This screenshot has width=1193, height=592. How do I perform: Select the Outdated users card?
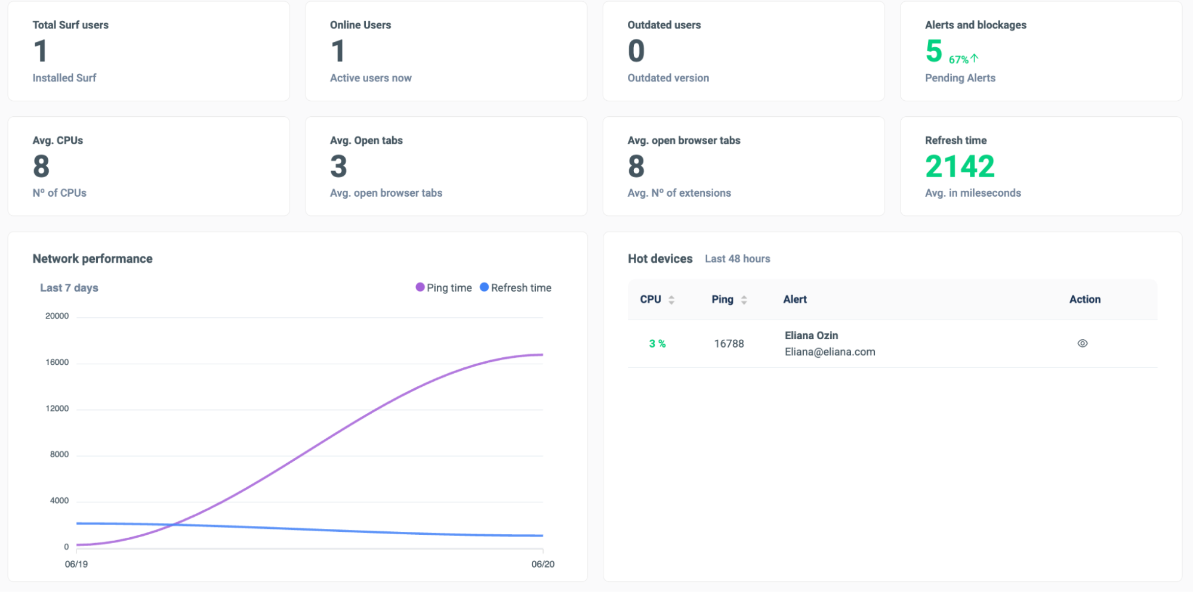coord(744,51)
